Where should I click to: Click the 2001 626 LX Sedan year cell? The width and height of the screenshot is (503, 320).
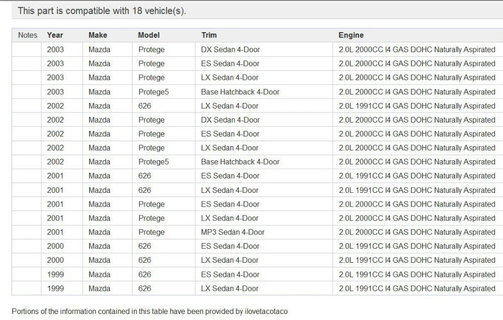coord(62,190)
